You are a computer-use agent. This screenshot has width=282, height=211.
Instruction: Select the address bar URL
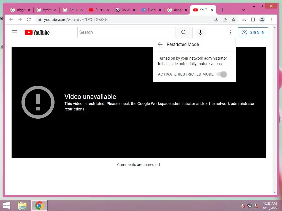[76, 20]
